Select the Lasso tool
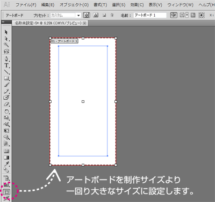The height and width of the screenshot is (202, 215). coord(6,51)
